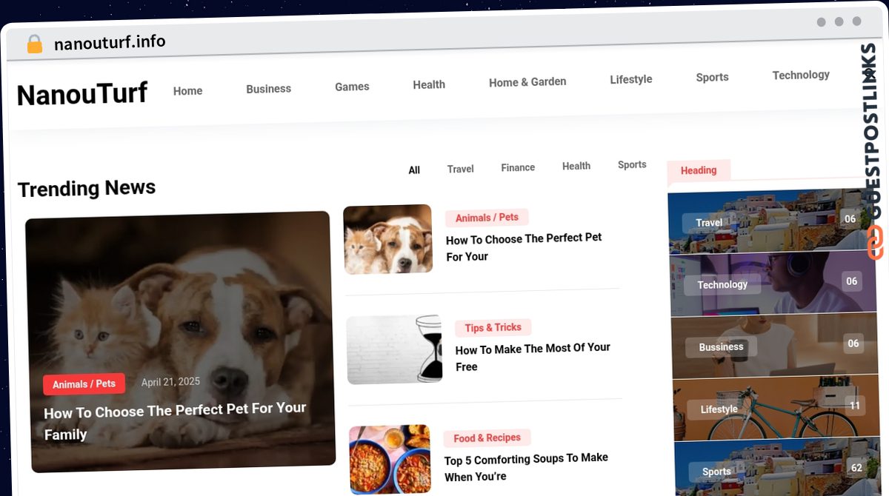889x496 pixels.
Task: Open featured headline How To Choose The Perfect Pet For Your Family
Action: [x=175, y=421]
